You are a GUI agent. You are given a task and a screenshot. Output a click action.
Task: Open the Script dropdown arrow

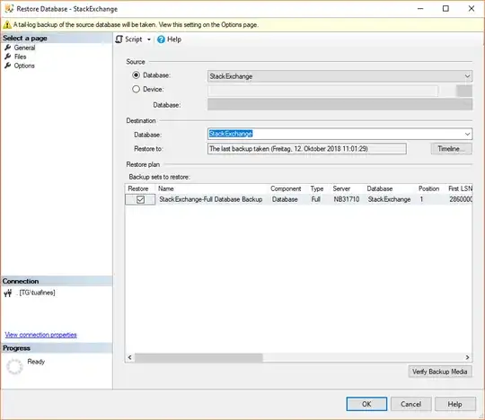(x=149, y=39)
